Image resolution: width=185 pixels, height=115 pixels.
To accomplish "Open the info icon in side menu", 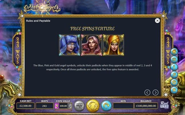I will (x=174, y=67).
